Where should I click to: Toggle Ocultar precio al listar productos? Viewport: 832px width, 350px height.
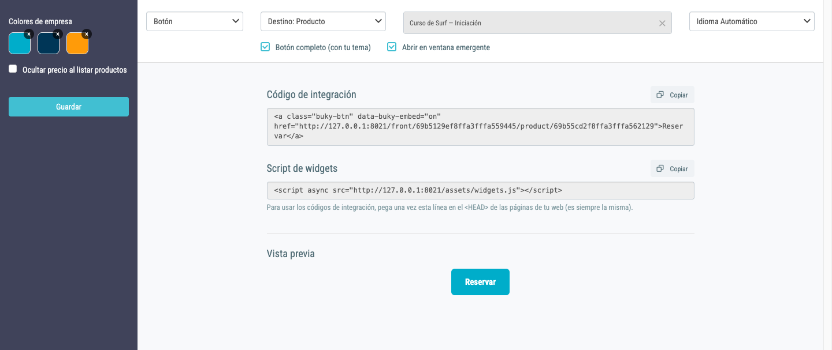tap(13, 69)
